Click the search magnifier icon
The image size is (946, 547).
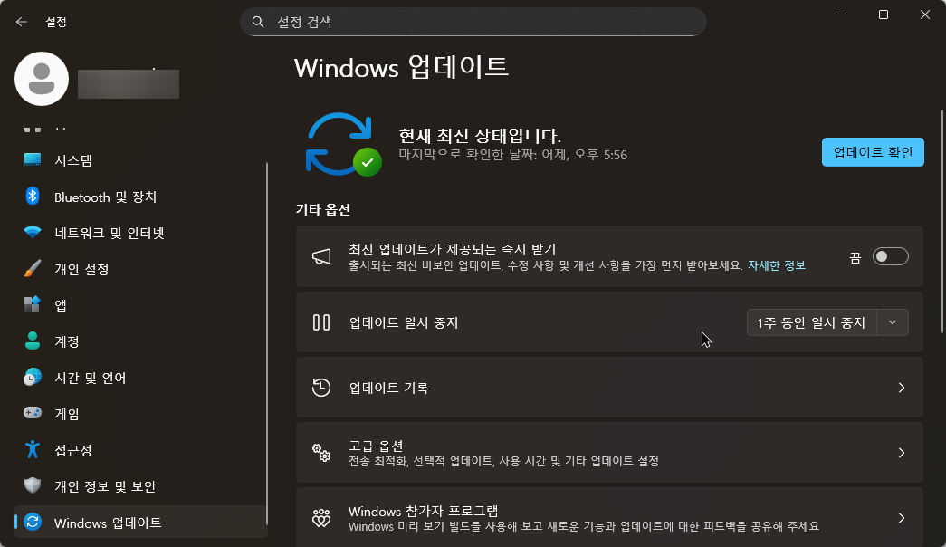pos(258,22)
